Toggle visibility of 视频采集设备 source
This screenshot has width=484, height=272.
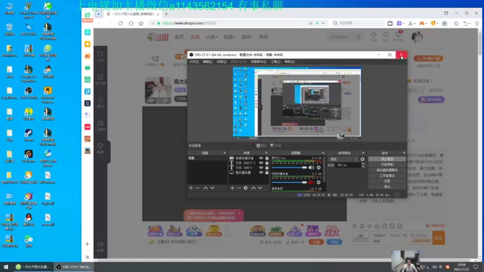coord(261,158)
